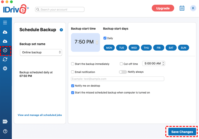Open the Settings gear icon

(x=5, y=68)
